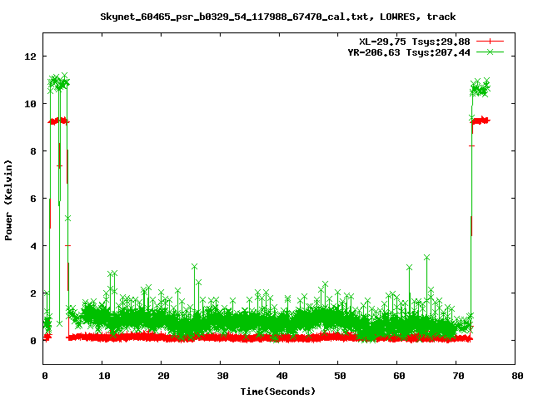Viewport: 533px width, 399px height.
Task: Click y-axis tick label 10
Action: pos(30,104)
